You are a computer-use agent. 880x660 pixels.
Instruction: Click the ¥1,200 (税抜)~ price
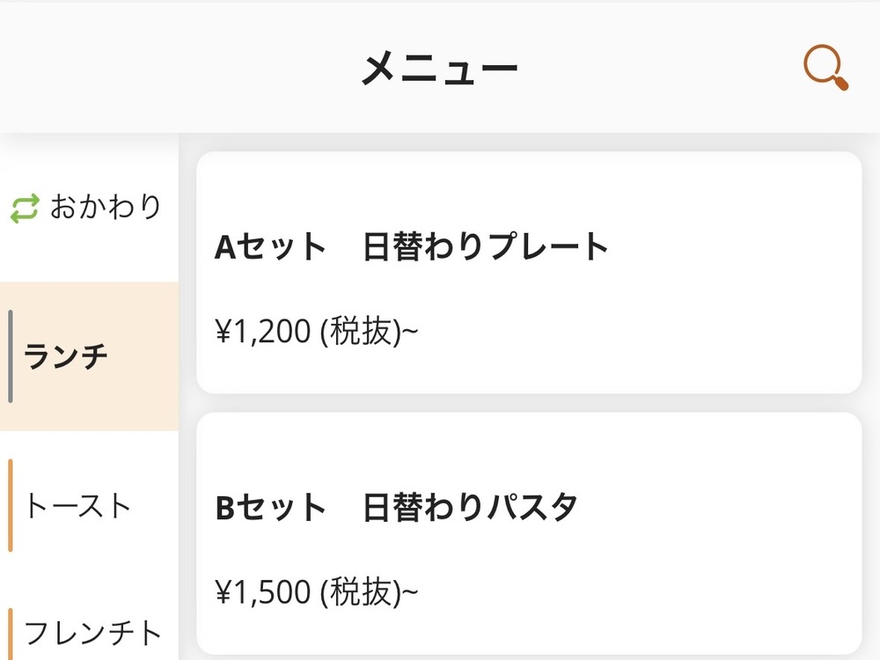pos(316,332)
